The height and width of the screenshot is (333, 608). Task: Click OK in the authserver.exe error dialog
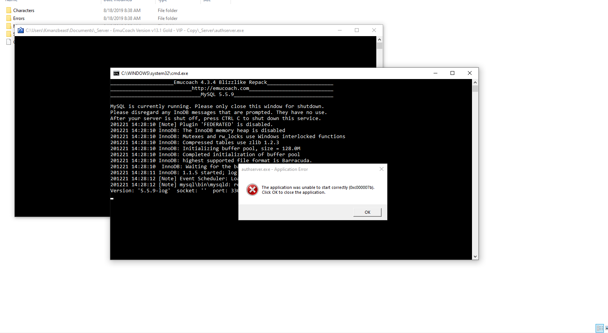(367, 212)
